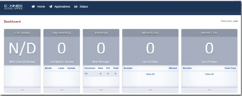Screen dimensions: 242x96
Task: Click the Number header in Recent Calls
Action: pyautogui.click(x=187, y=68)
